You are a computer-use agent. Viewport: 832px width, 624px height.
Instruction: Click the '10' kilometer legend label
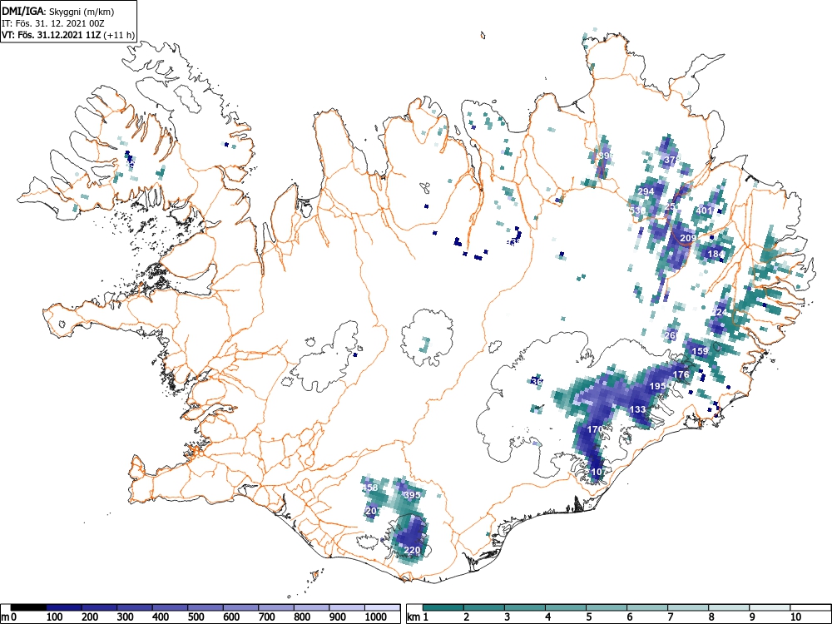tap(795, 617)
